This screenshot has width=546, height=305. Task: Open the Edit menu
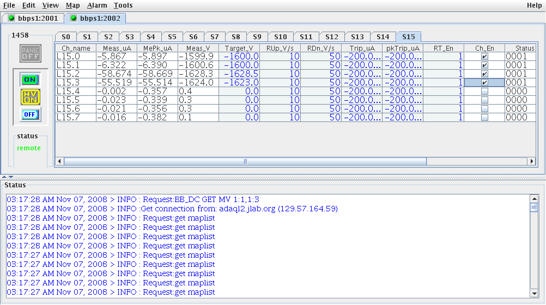tap(28, 5)
